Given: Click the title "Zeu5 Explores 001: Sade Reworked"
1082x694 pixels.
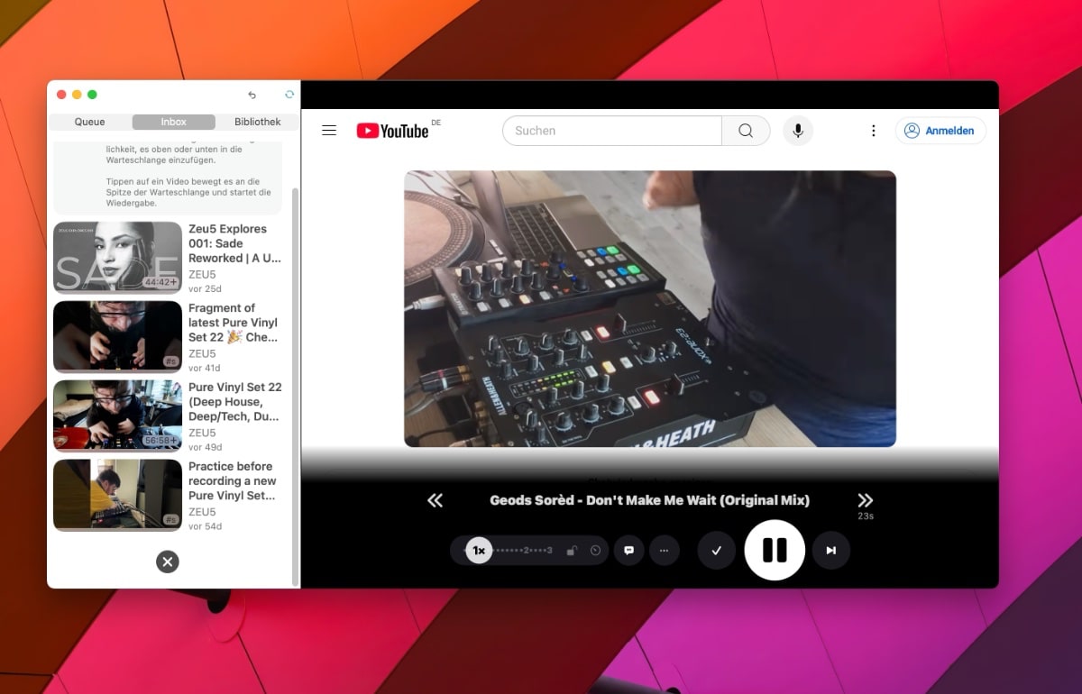Looking at the screenshot, I should click(234, 243).
